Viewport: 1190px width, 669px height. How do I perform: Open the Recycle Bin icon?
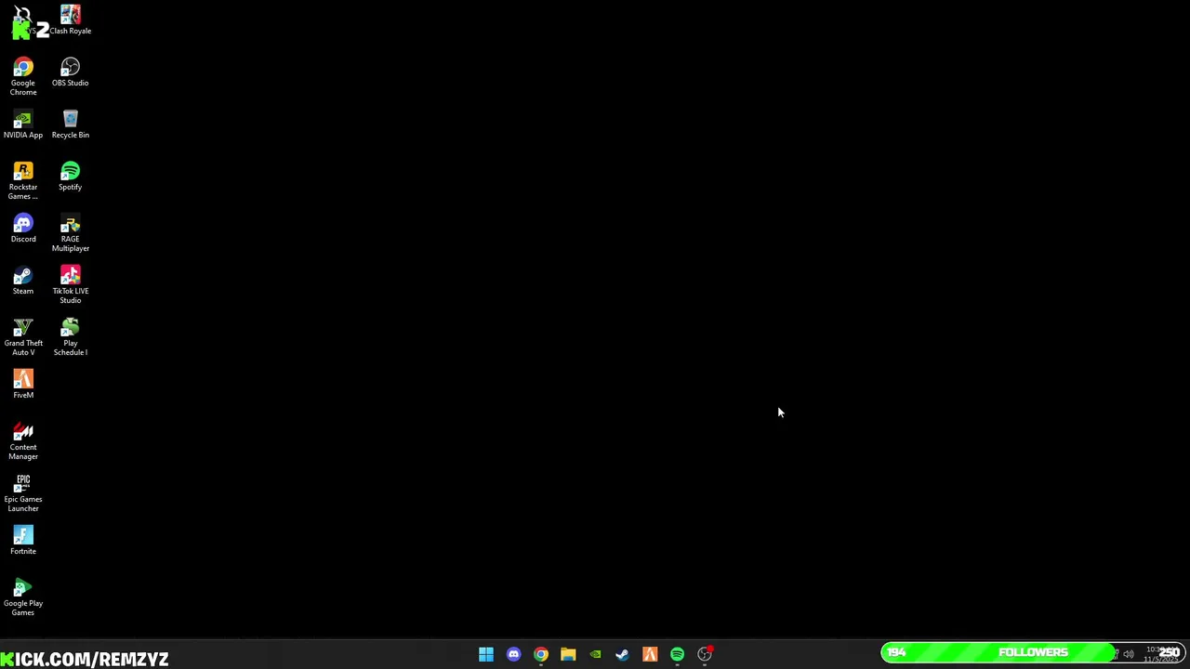click(x=71, y=125)
